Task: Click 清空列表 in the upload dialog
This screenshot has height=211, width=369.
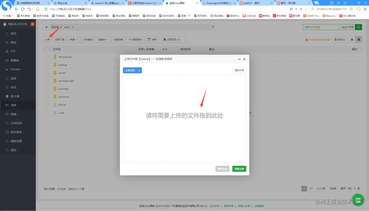Action: (x=239, y=70)
